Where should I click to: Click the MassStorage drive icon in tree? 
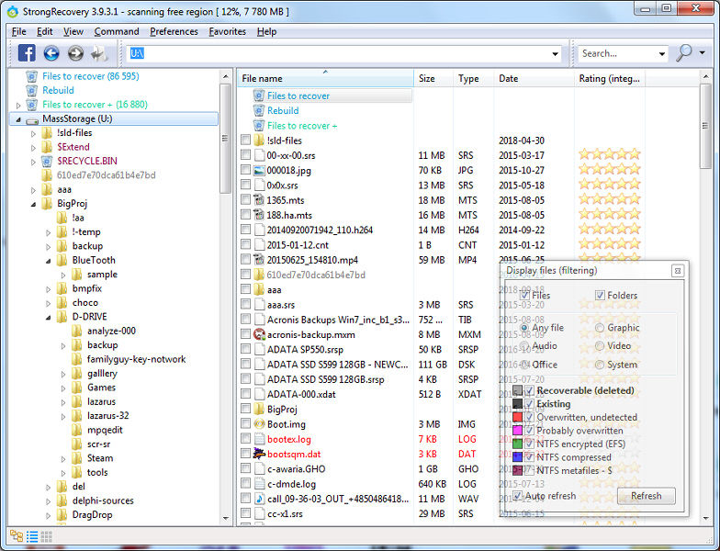tap(31, 119)
